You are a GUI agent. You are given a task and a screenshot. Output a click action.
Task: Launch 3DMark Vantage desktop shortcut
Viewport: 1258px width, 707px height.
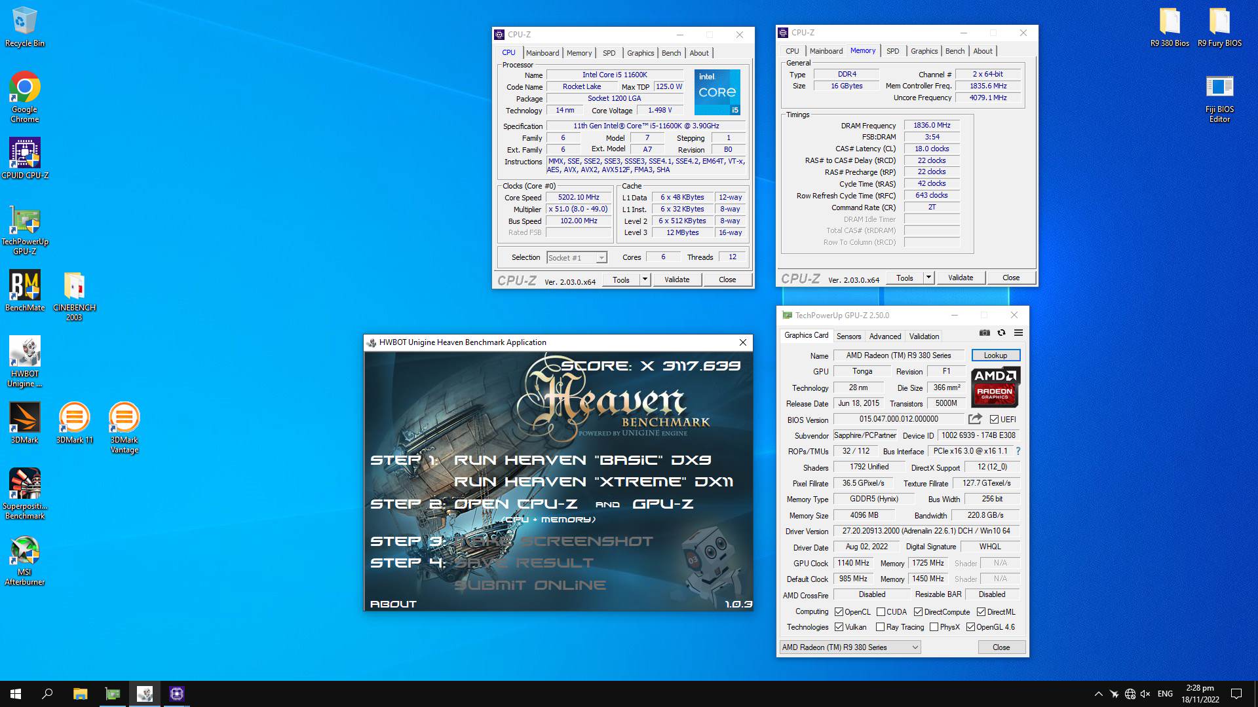[x=124, y=427]
